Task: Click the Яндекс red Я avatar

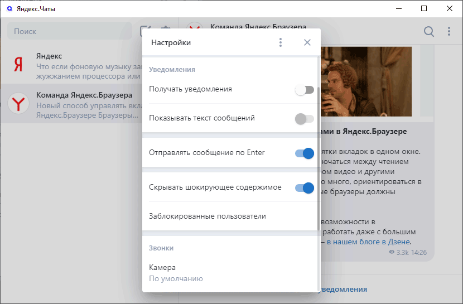Action: point(18,64)
